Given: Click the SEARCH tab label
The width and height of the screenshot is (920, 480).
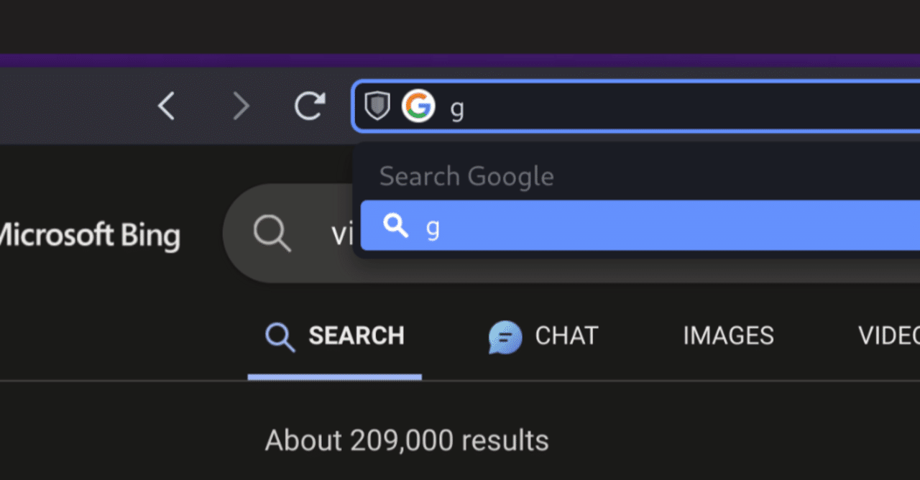Looking at the screenshot, I should 356,336.
